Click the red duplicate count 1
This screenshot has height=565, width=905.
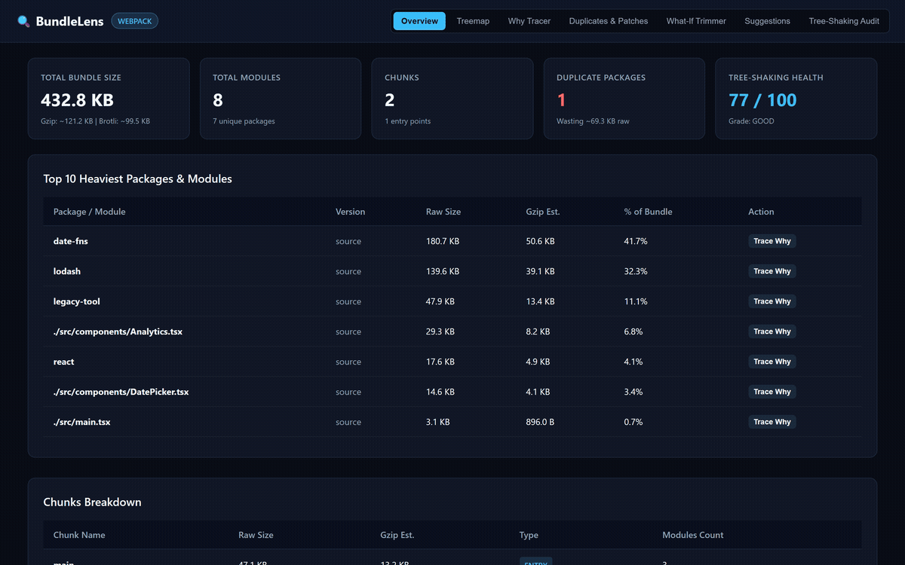tap(561, 100)
